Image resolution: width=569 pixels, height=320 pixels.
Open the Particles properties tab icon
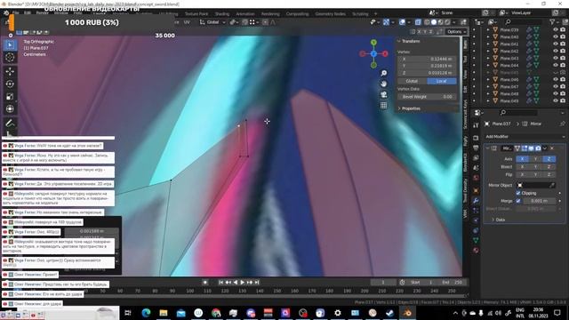coord(476,211)
